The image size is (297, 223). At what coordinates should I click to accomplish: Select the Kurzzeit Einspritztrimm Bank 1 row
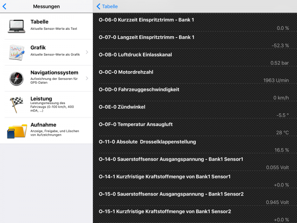point(195,24)
